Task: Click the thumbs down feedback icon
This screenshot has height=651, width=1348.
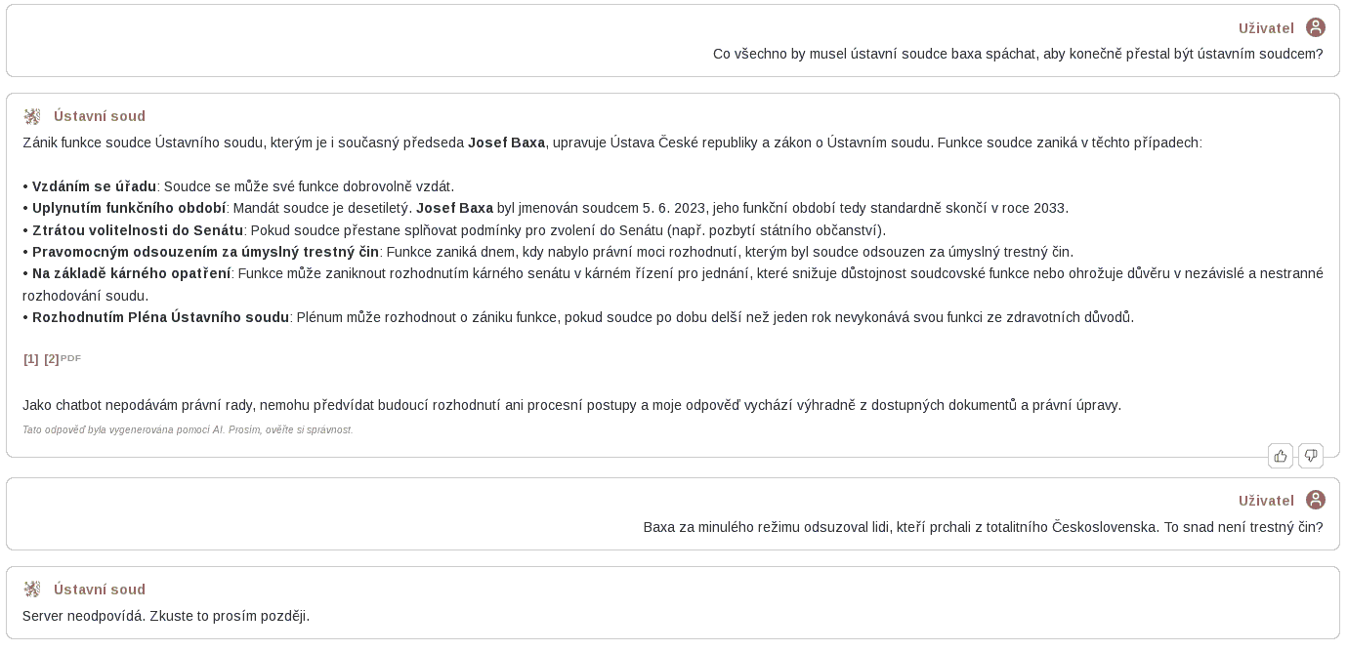Action: click(1311, 456)
